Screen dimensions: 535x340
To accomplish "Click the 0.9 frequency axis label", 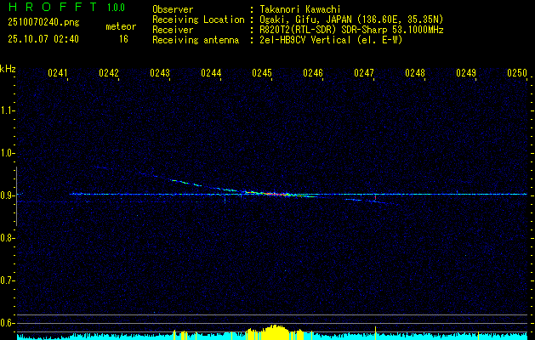I will tap(8, 195).
